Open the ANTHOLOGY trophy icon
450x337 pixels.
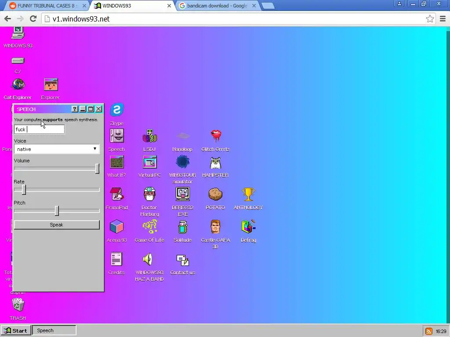(248, 194)
